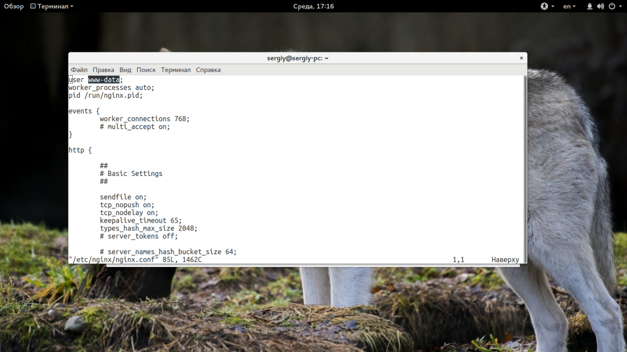Open the Справка menu
627x352 pixels.
click(208, 70)
